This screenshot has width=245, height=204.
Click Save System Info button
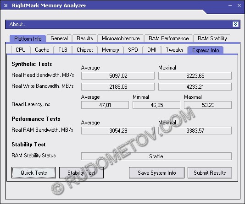(156, 173)
